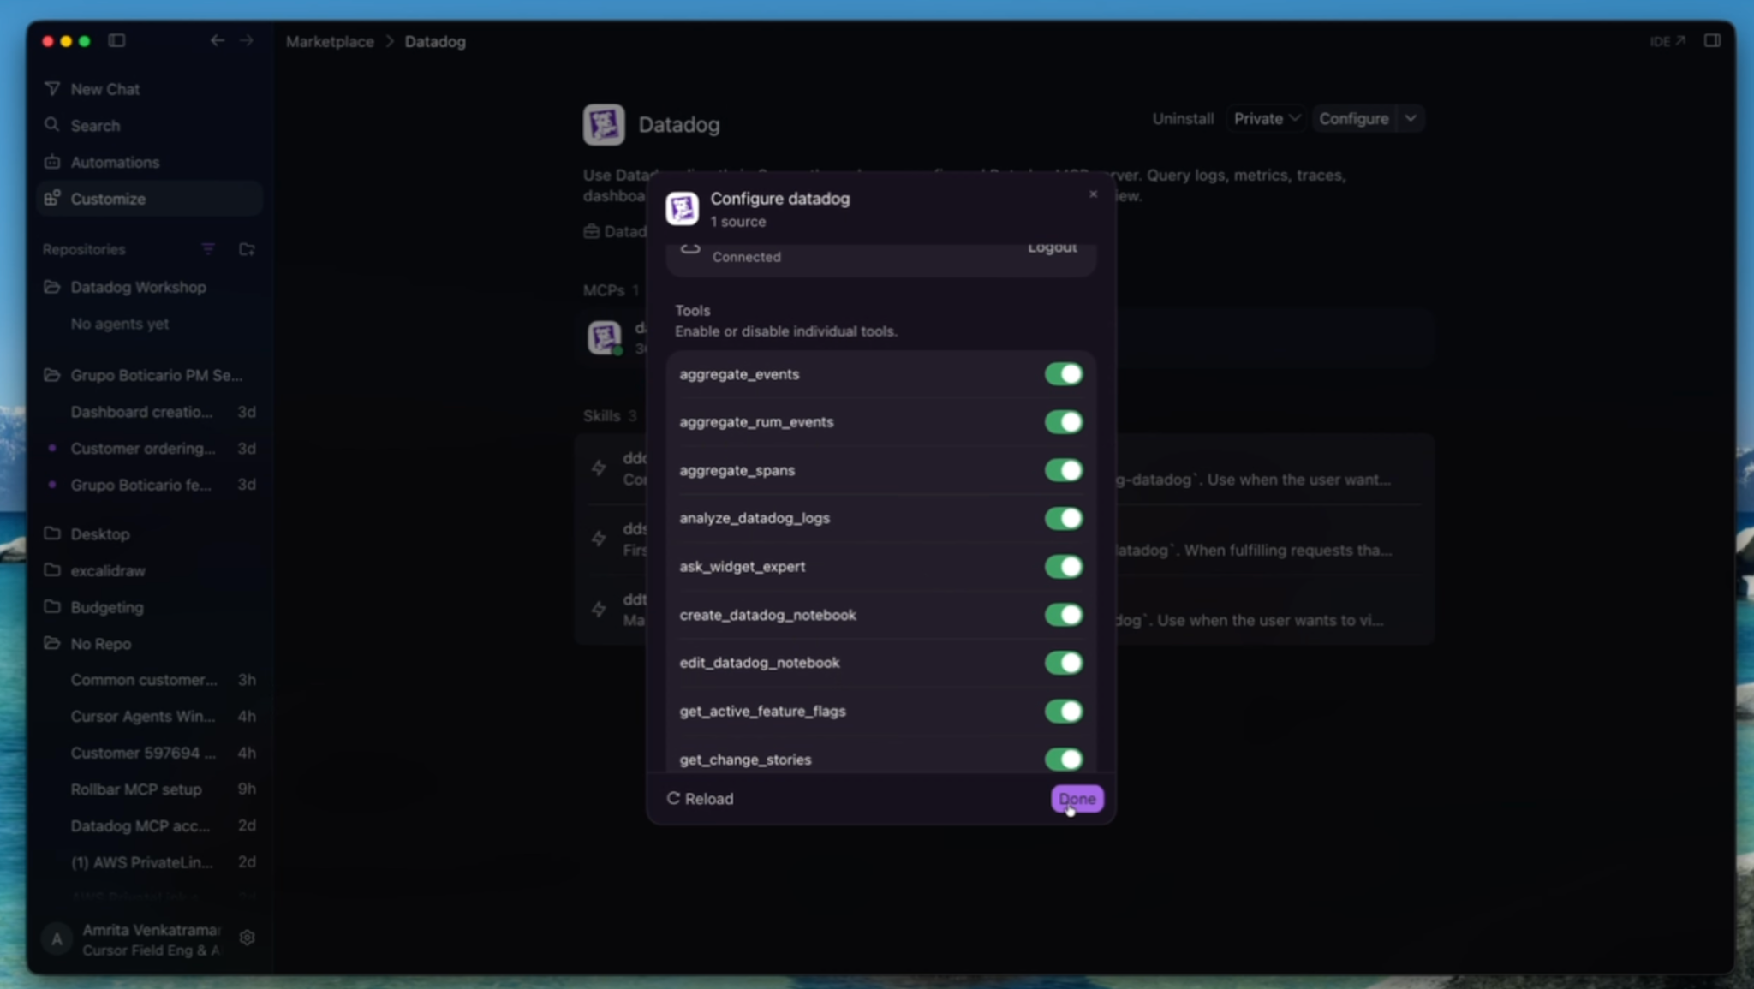Click the MCP server Datadog icon
This screenshot has height=989, width=1754.
coord(604,337)
